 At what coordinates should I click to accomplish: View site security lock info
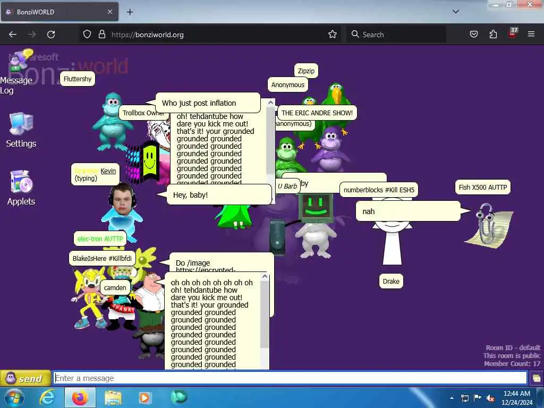(101, 35)
